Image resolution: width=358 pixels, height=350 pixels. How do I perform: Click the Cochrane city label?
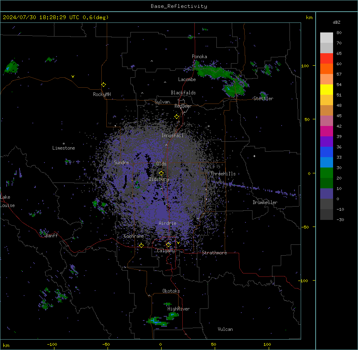click(x=134, y=236)
